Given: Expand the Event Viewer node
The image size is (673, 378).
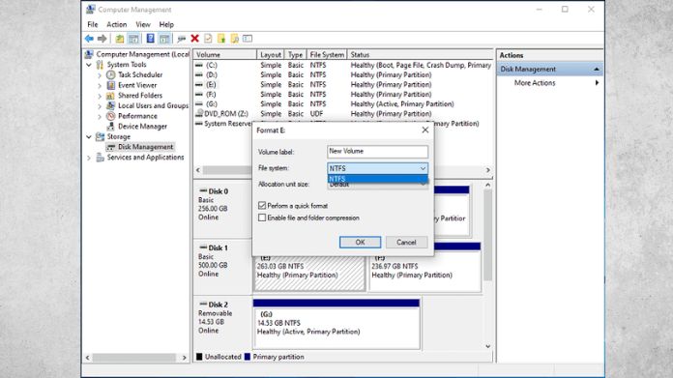Looking at the screenshot, I should click(100, 85).
